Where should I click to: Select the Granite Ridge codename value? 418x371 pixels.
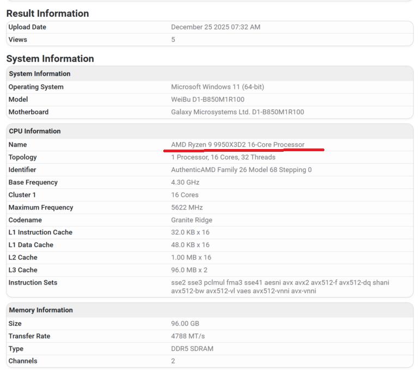[192, 220]
